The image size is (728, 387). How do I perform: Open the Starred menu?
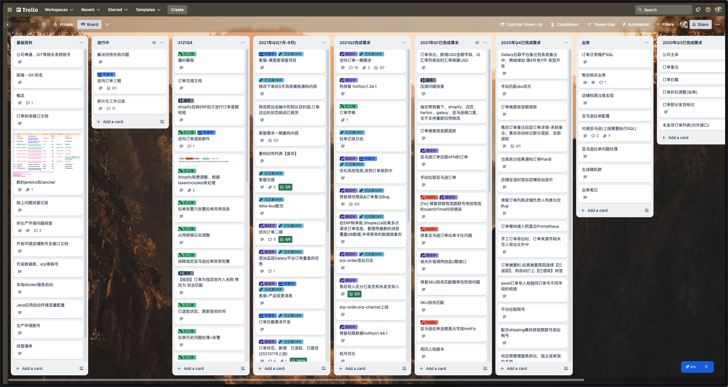tap(117, 10)
